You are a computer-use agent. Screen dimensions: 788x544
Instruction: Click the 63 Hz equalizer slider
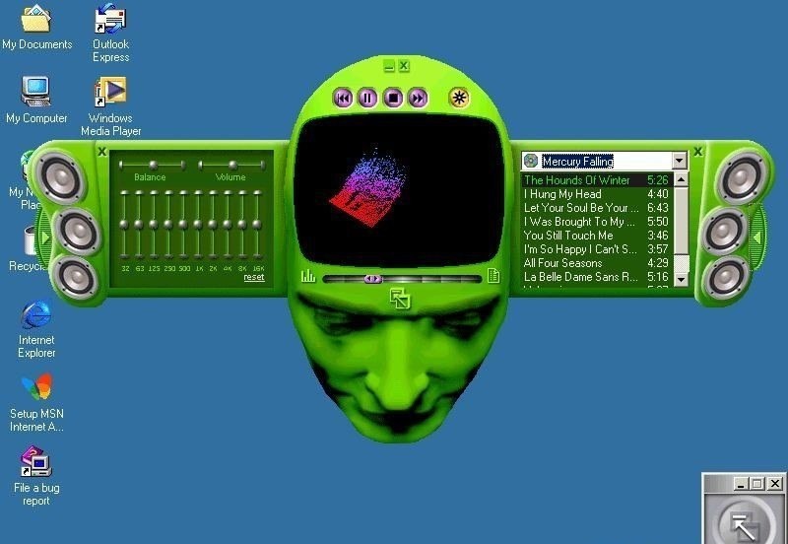[139, 225]
